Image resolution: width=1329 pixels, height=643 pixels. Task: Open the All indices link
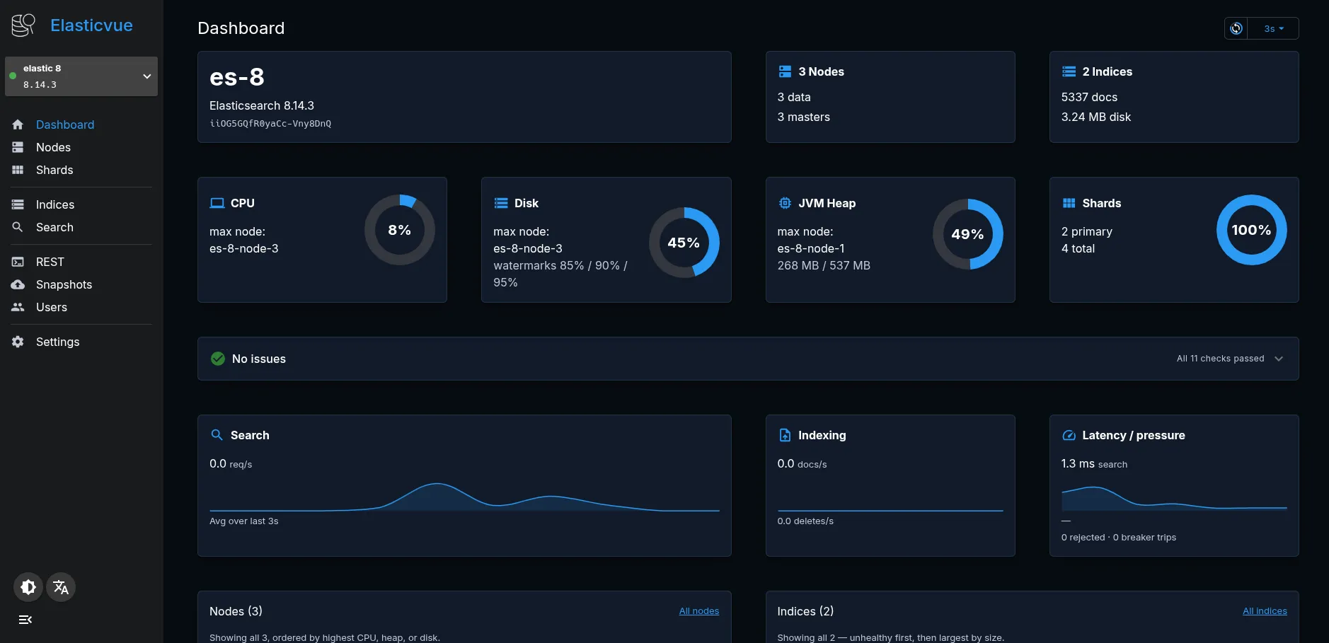(x=1265, y=611)
